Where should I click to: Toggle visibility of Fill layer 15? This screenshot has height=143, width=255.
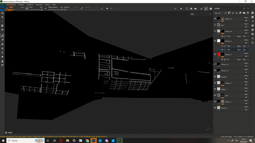pyautogui.click(x=215, y=64)
